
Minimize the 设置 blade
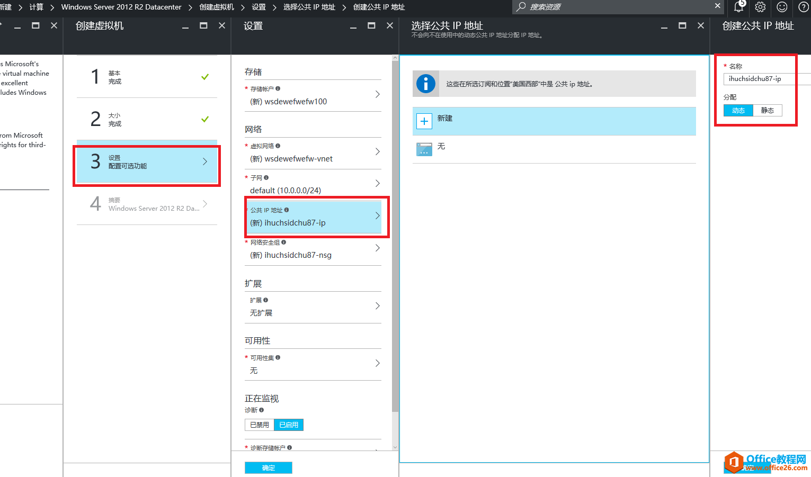click(353, 26)
